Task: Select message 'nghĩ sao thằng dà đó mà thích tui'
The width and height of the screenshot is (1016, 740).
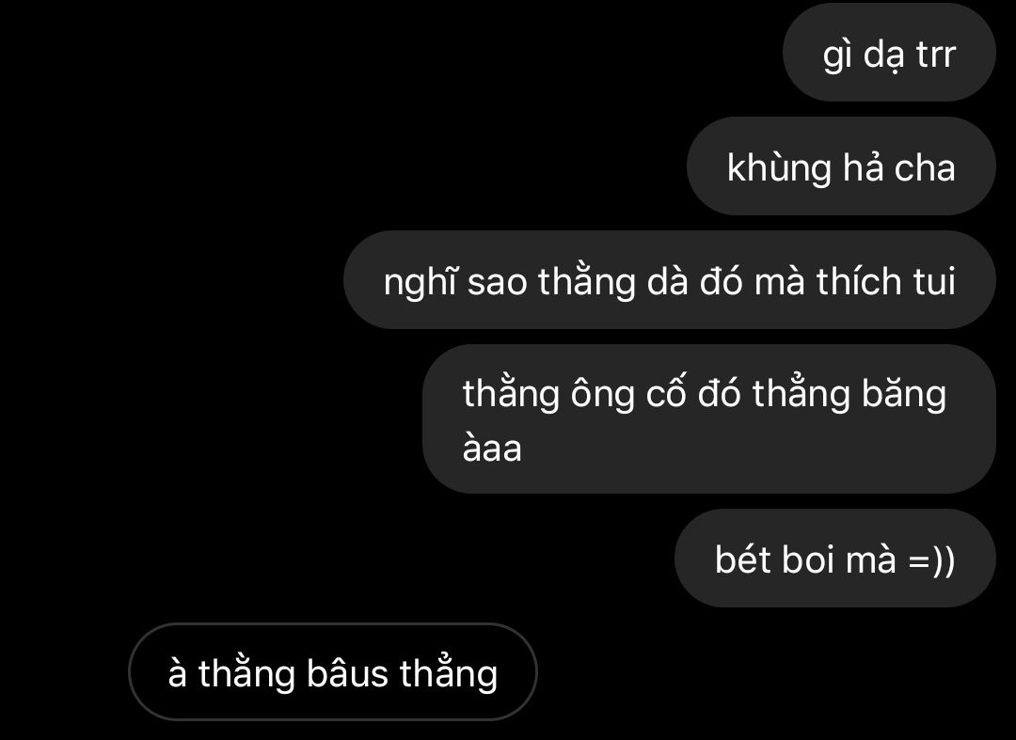Action: tap(670, 280)
